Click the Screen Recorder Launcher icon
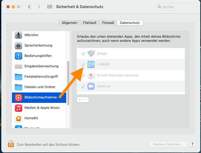The image size is (201, 153). [91, 75]
